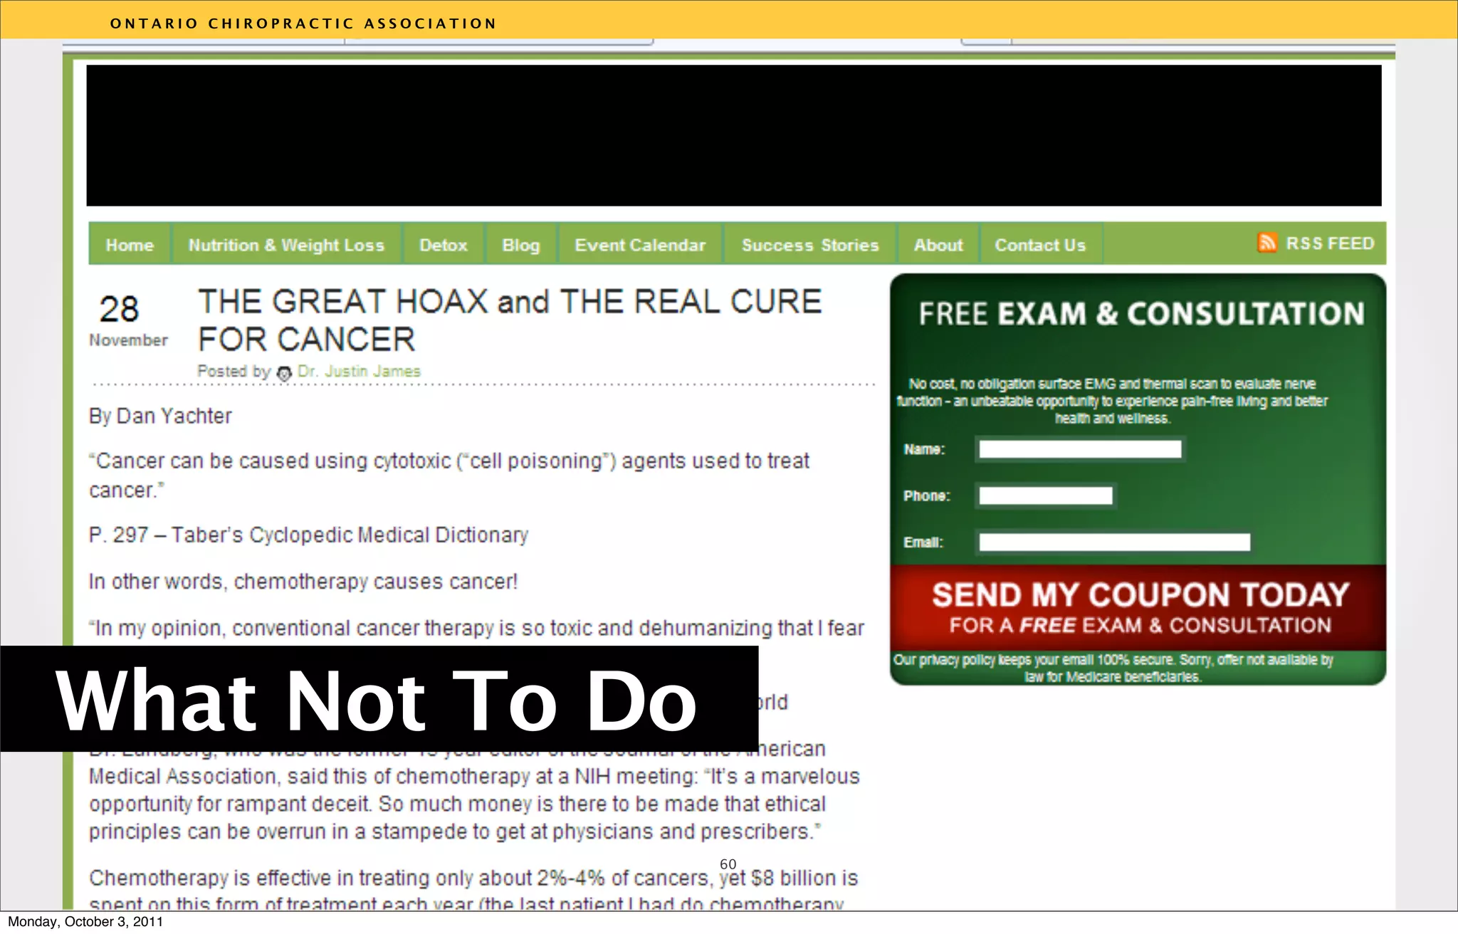View the Success Stories page
This screenshot has height=934, width=1458.
click(810, 245)
